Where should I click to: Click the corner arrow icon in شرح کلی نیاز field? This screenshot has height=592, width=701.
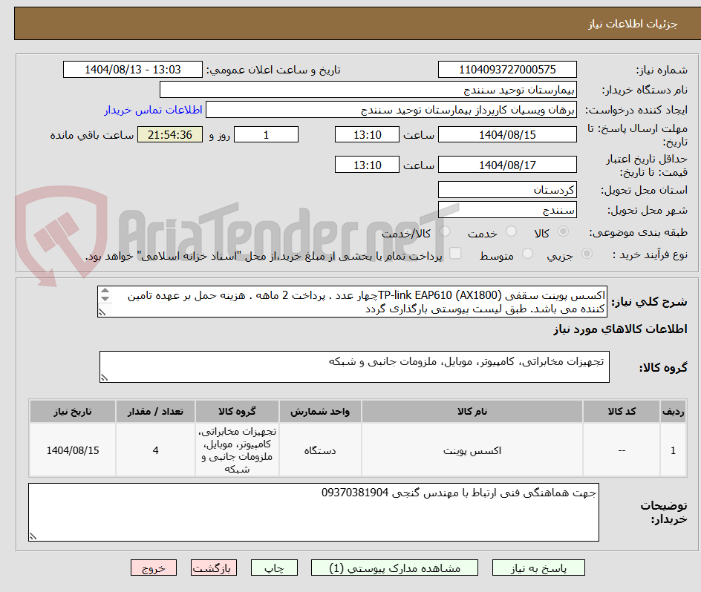(102, 312)
